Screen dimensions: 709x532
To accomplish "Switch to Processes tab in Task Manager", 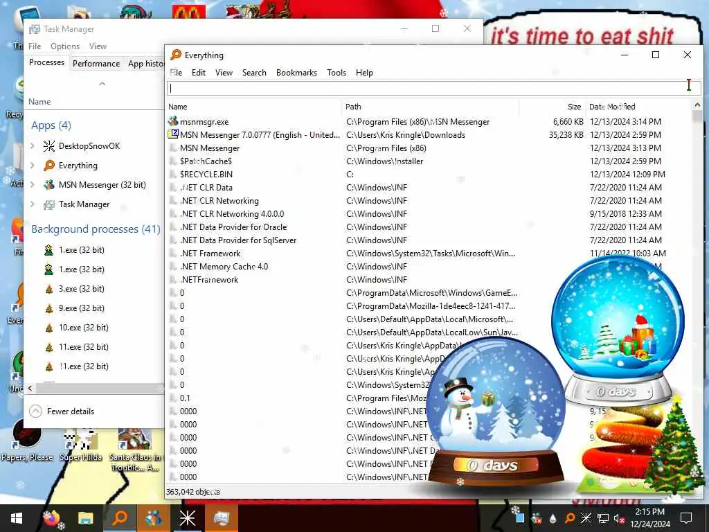I will (46, 62).
